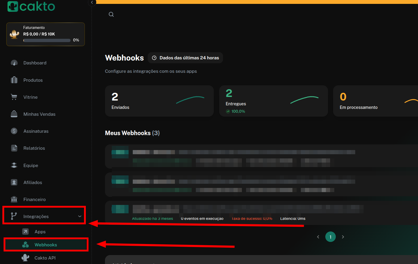Image resolution: width=418 pixels, height=264 pixels.
Task: Click the 0% billing percentage
Action: (76, 40)
